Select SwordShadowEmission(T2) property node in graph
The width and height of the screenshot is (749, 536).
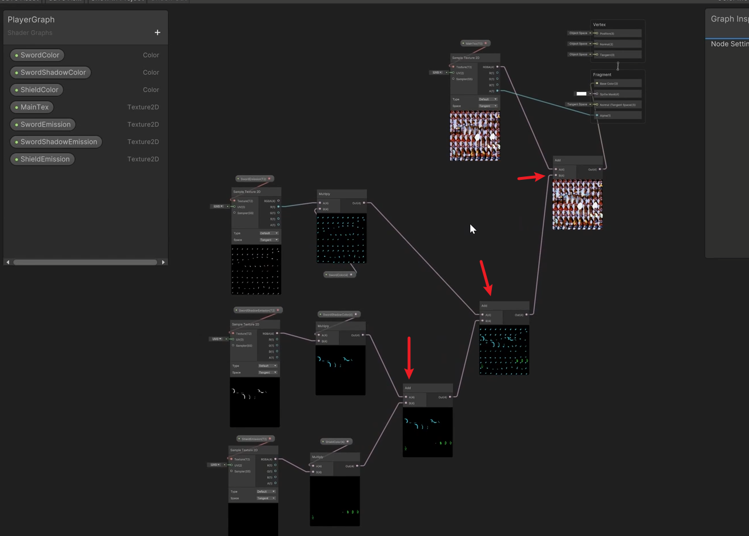pyautogui.click(x=258, y=311)
